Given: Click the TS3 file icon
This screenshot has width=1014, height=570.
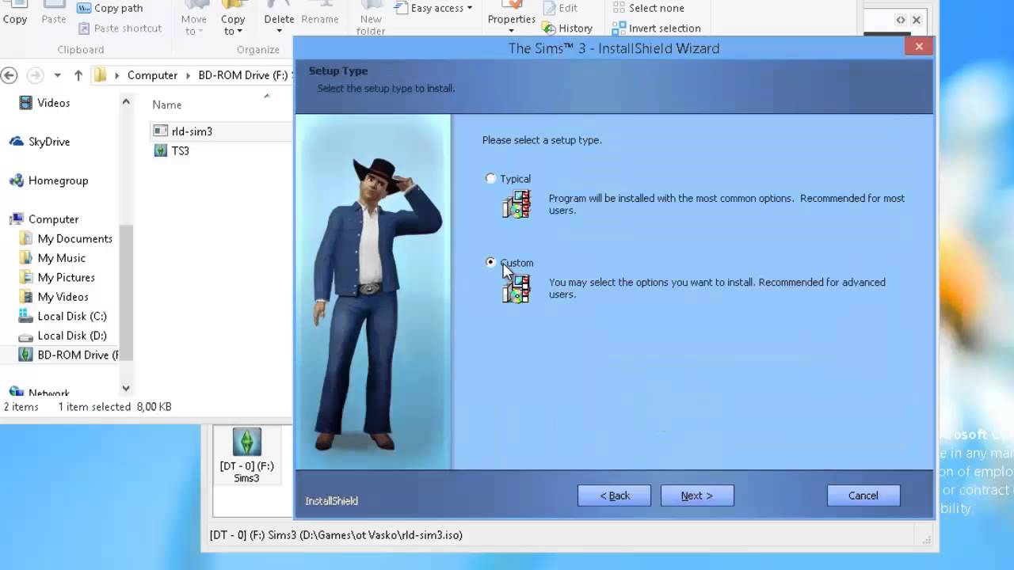Looking at the screenshot, I should (x=161, y=150).
